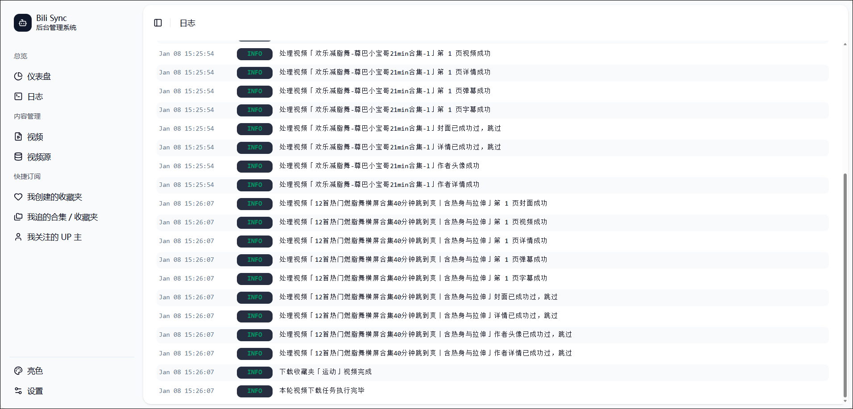
Task: Click the scrollbar down arrow
Action: tap(845, 401)
